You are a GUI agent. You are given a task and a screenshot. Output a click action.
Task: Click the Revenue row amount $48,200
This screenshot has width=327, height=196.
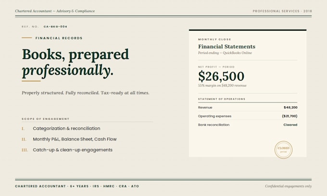290,107
